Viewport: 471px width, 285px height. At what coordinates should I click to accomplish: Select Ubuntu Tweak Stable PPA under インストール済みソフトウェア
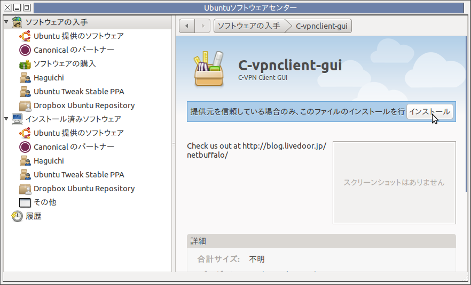[x=79, y=175]
